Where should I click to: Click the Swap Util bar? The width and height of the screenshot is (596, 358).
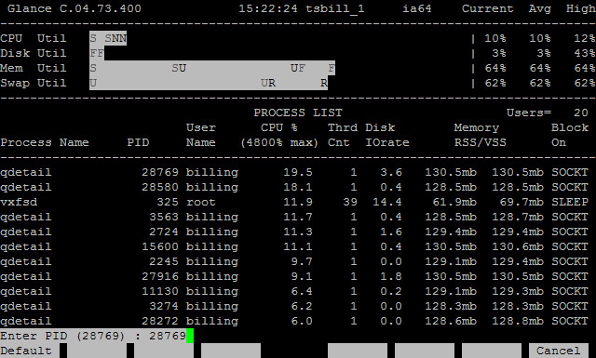(209, 83)
